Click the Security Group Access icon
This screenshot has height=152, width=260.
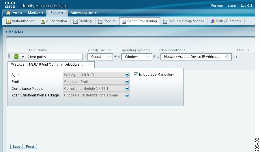pos(165,21)
